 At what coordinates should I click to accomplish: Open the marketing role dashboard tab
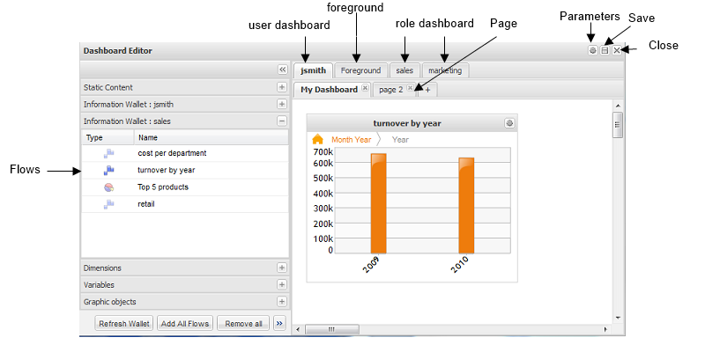445,70
